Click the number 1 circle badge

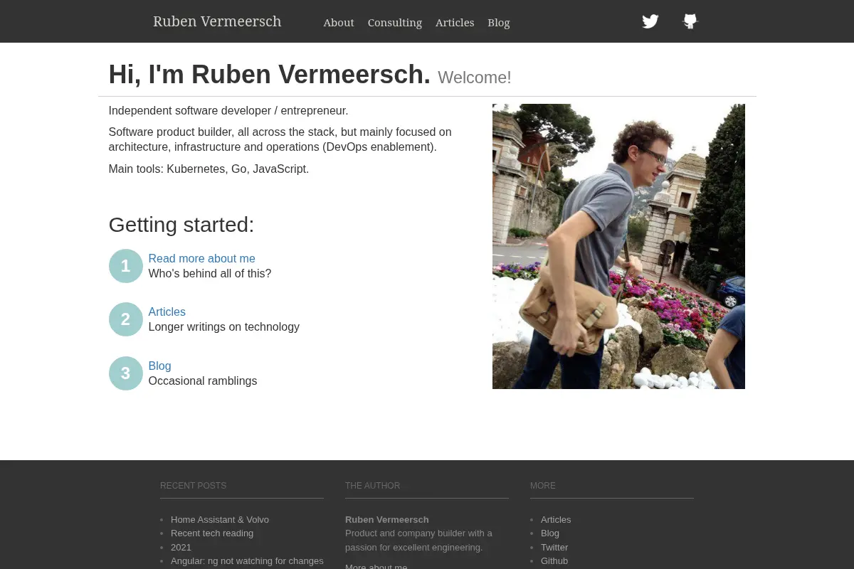[126, 266]
